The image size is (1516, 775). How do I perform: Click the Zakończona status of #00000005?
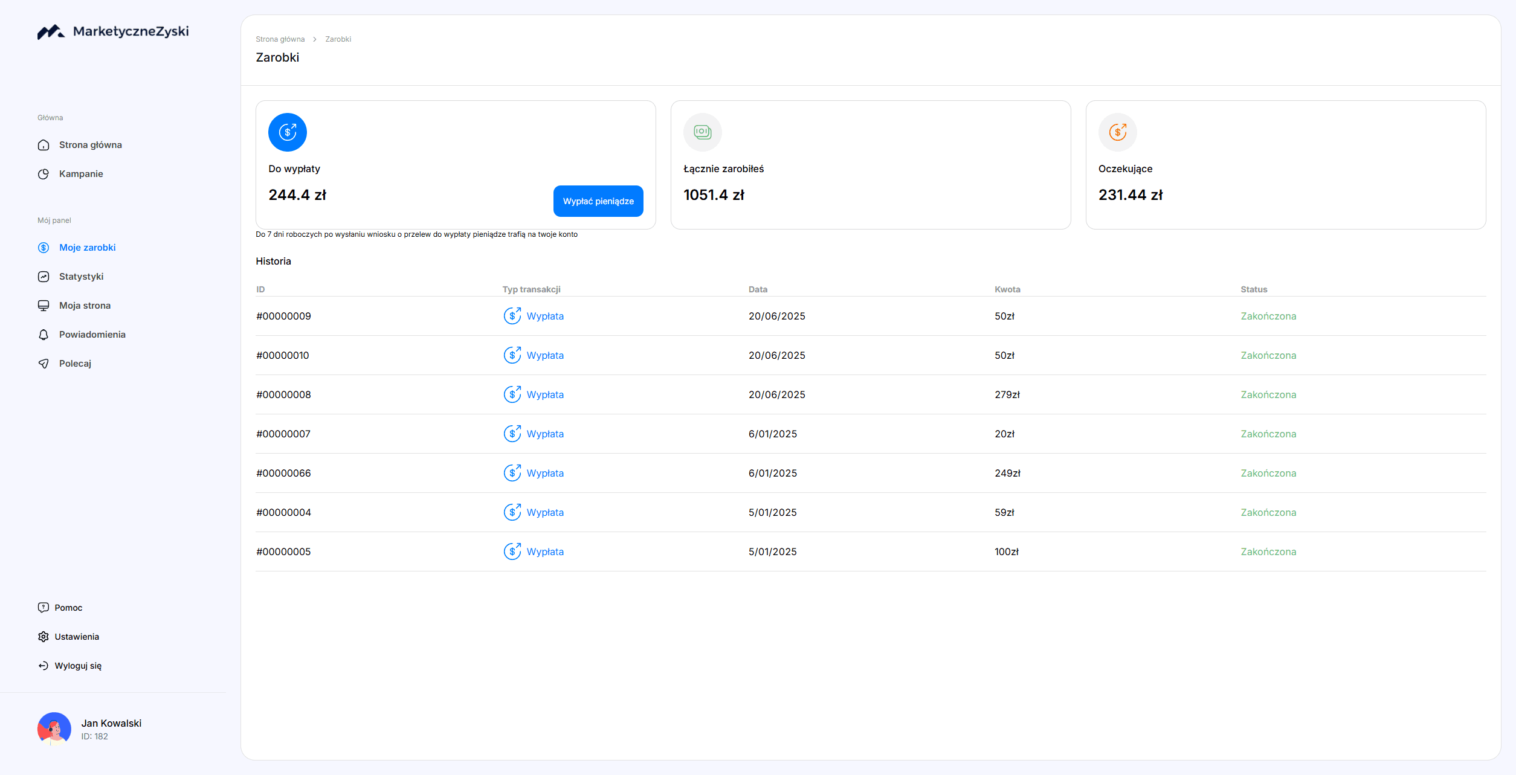coord(1268,552)
